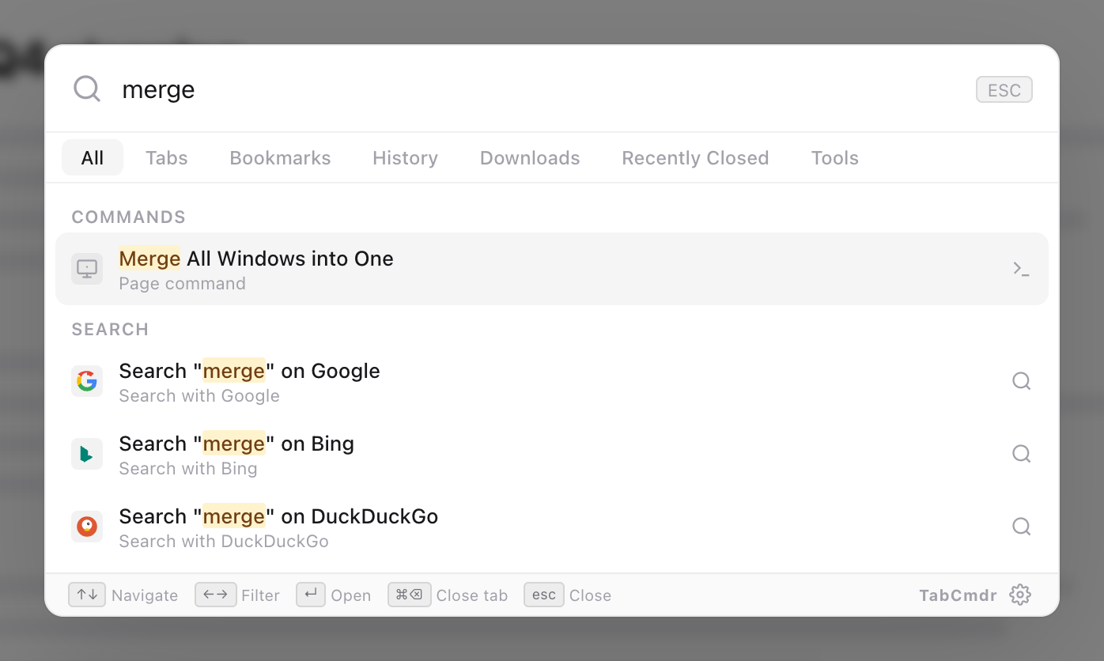Run 'Merge All Windows into One' command

pyautogui.click(x=552, y=269)
